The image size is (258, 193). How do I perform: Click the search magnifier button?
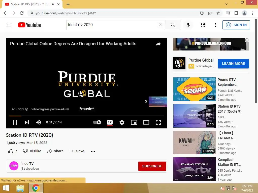tap(173, 25)
